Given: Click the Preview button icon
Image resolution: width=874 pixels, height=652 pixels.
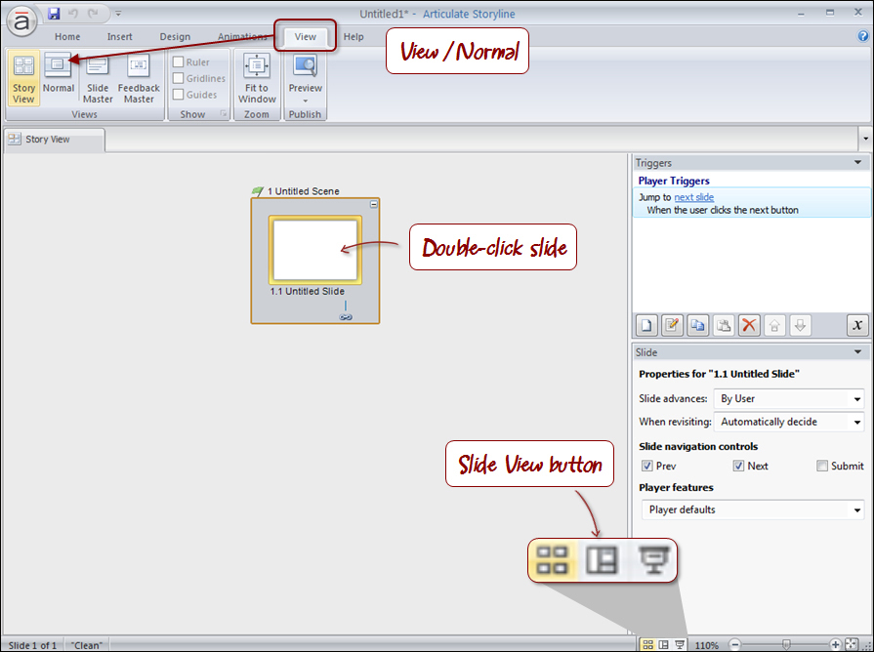Looking at the screenshot, I should click(305, 67).
